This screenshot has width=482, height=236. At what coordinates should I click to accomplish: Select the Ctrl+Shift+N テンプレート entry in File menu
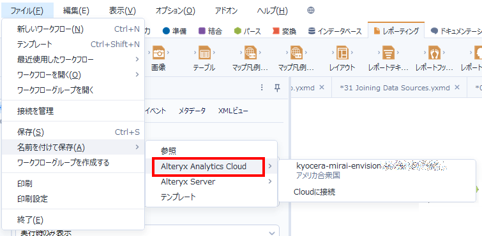(73, 45)
